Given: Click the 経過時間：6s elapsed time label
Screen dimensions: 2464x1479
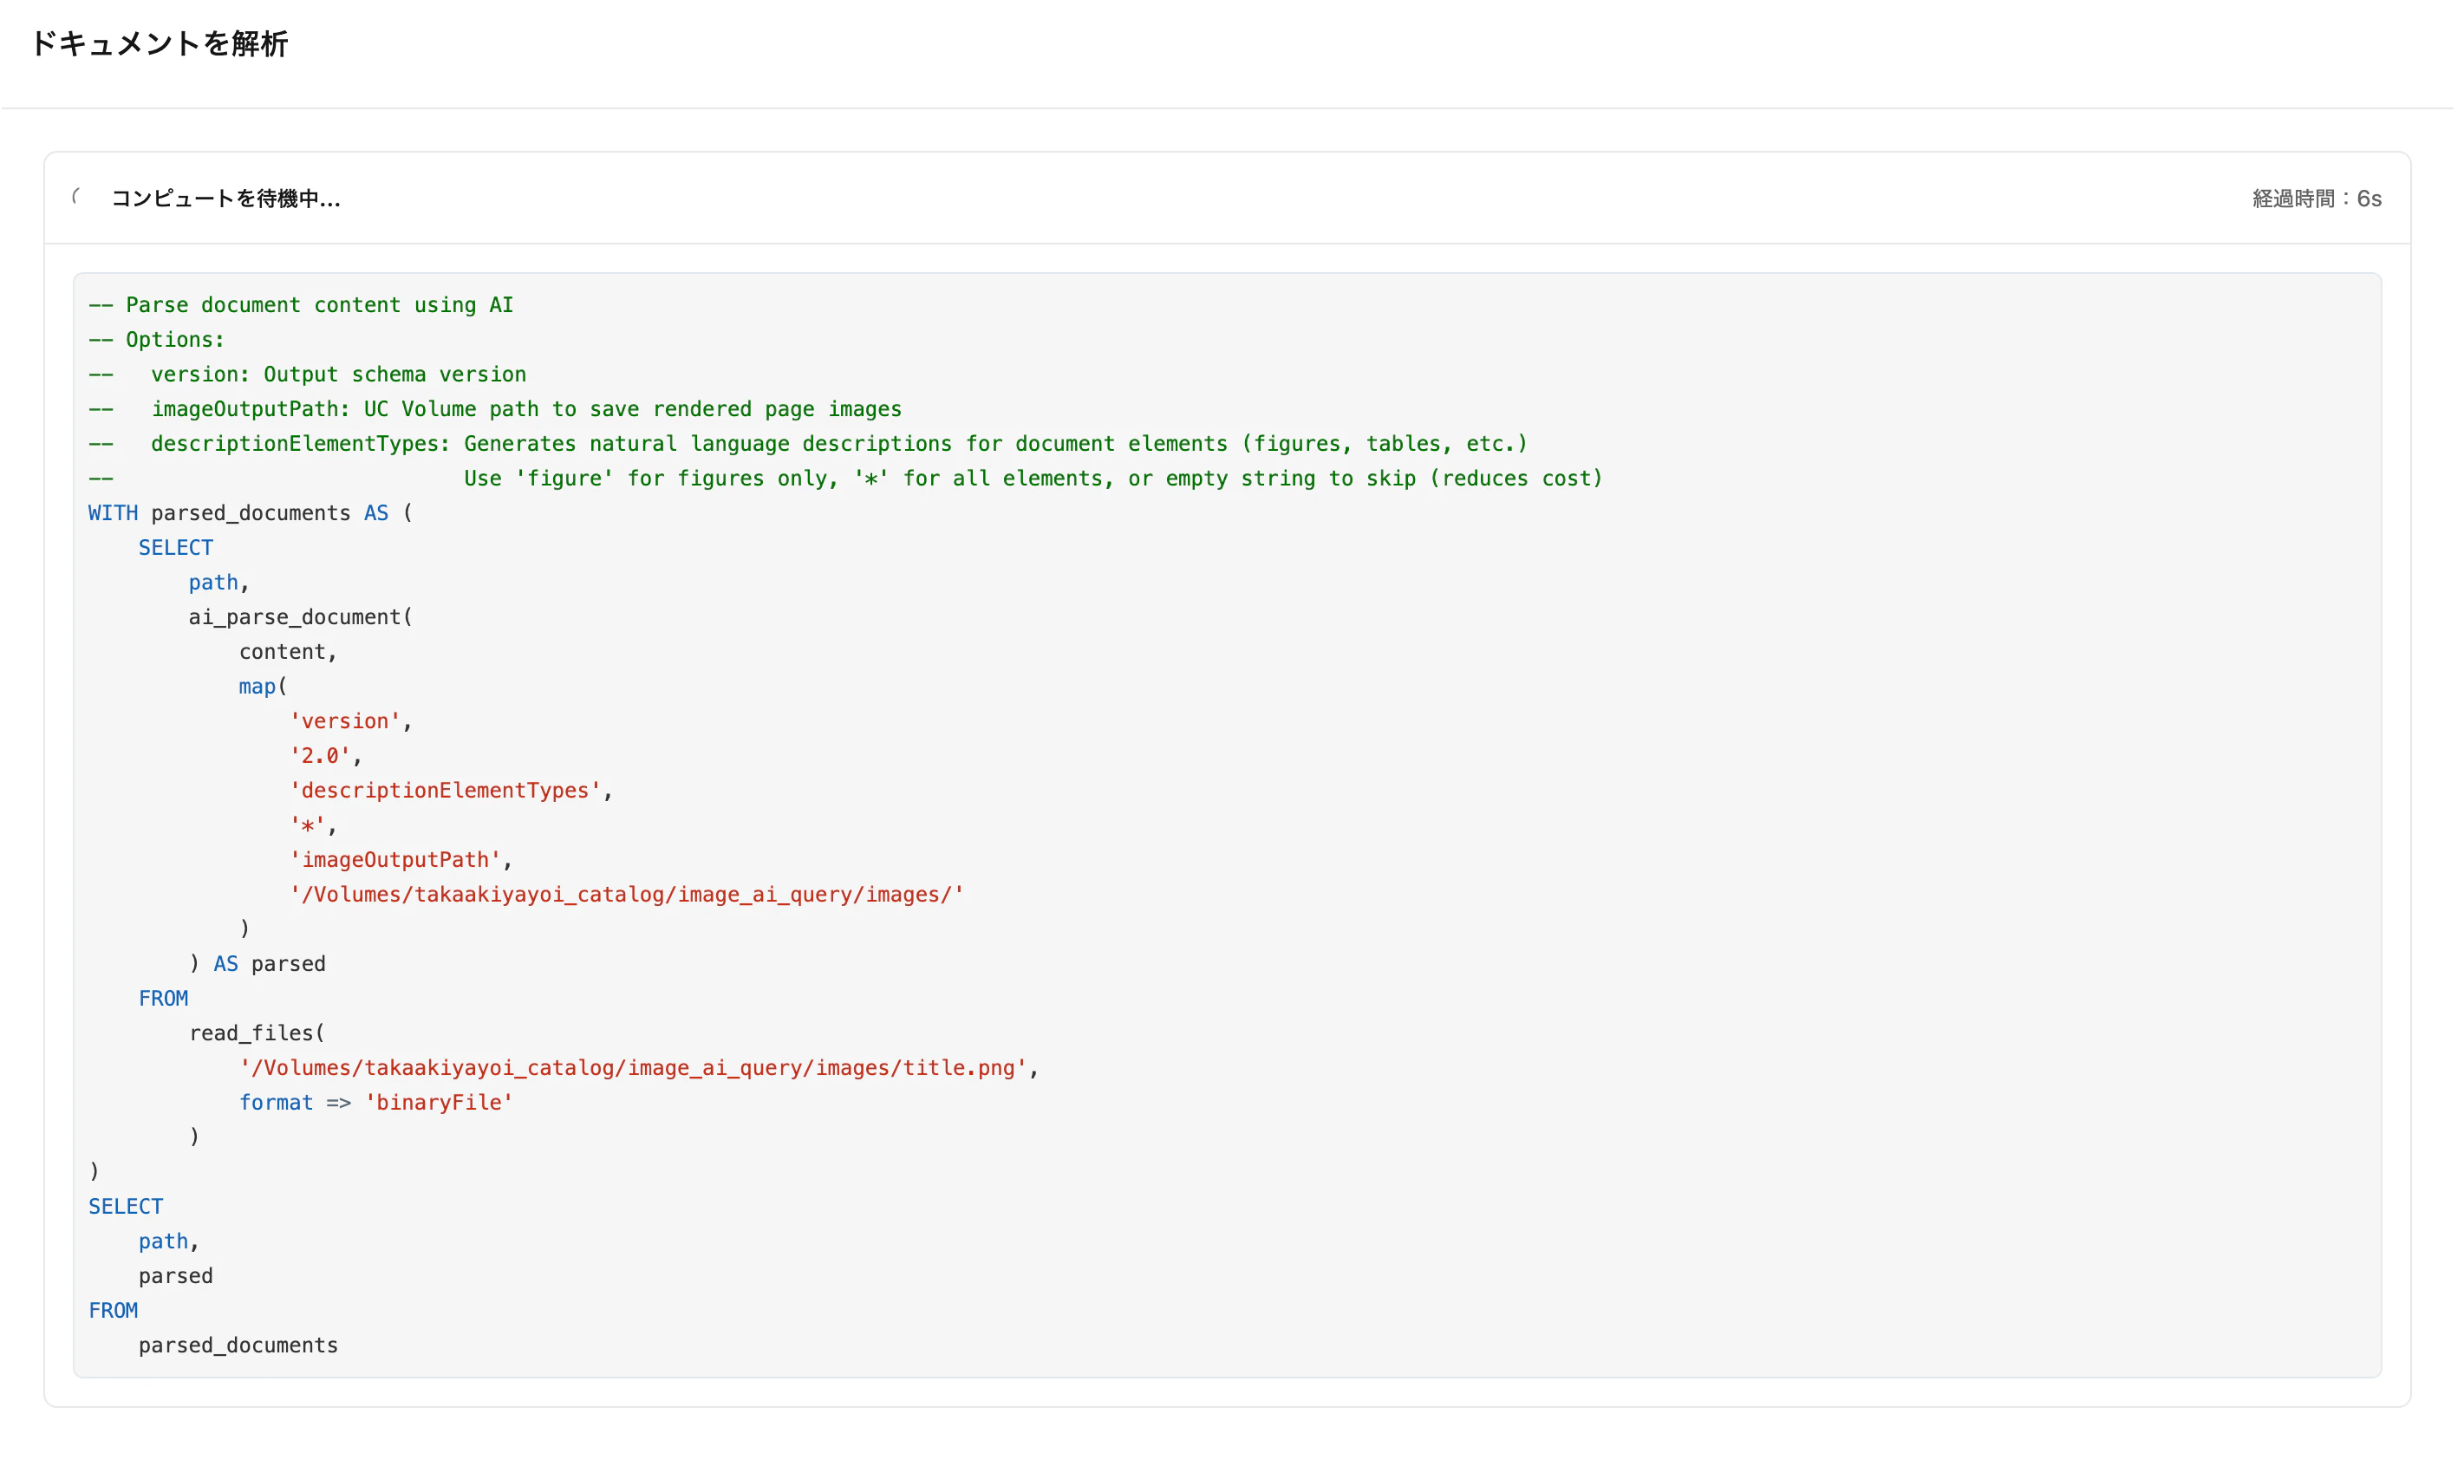Looking at the screenshot, I should point(2317,199).
